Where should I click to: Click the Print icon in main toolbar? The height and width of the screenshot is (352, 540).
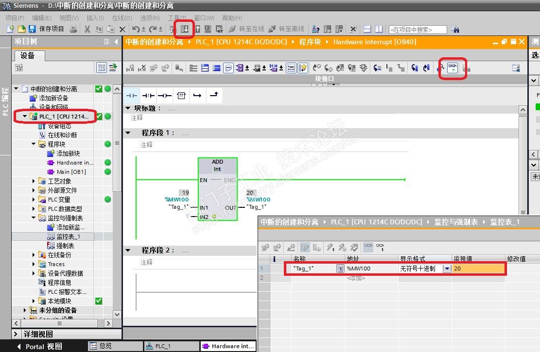(73, 29)
